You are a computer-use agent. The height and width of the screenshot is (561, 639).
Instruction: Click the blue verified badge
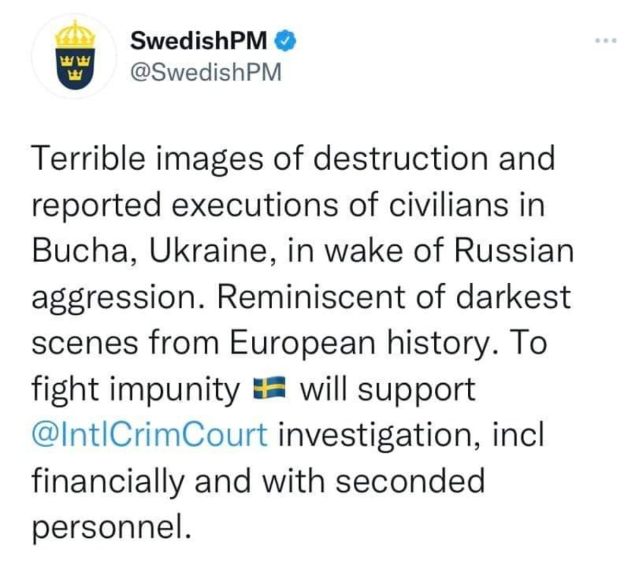[280, 42]
